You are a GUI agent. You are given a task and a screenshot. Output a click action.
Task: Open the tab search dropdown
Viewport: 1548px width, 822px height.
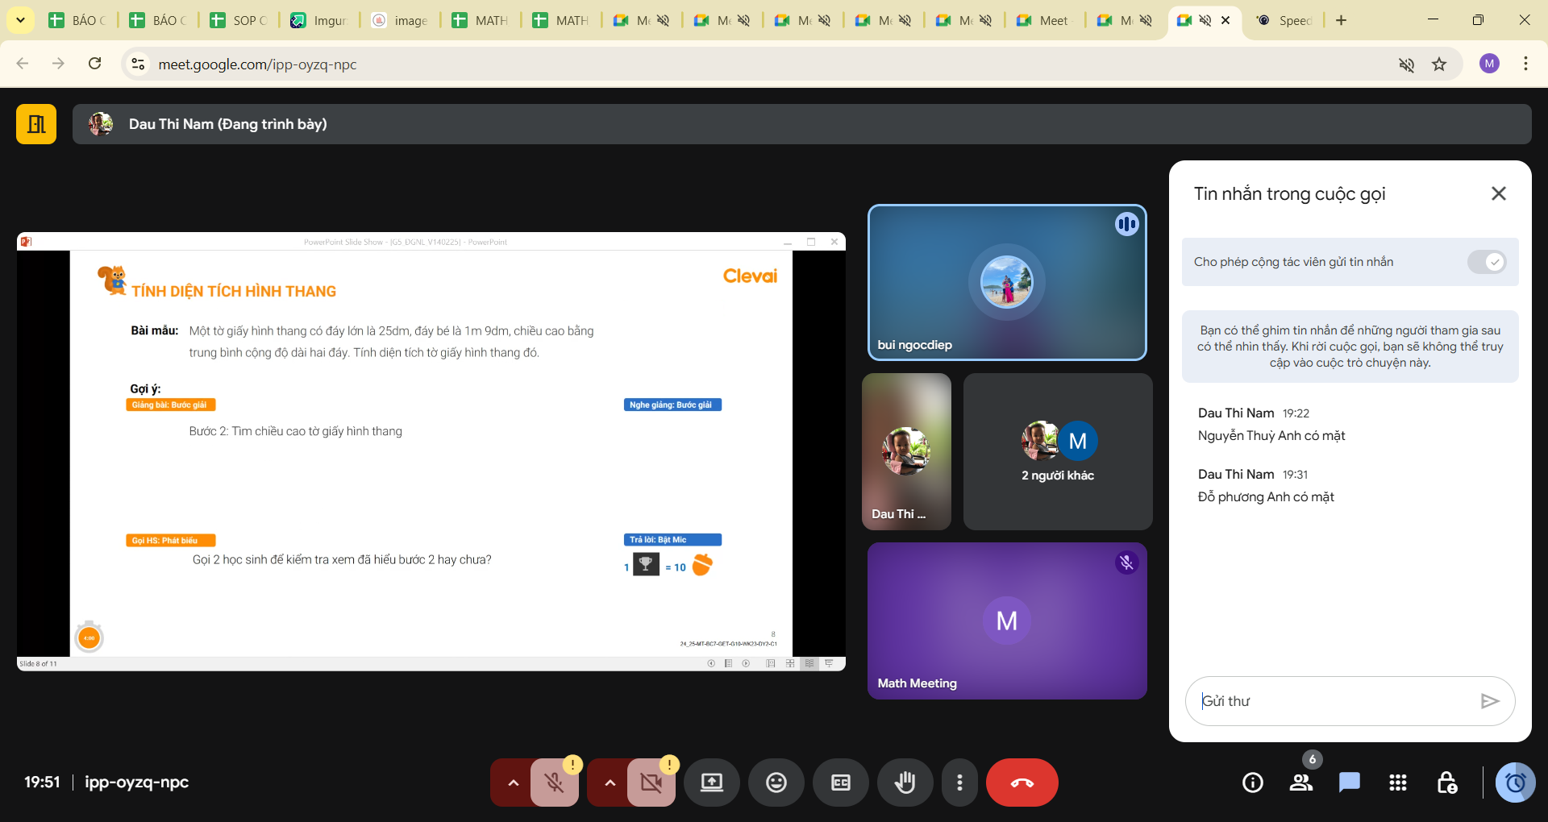pyautogui.click(x=20, y=20)
